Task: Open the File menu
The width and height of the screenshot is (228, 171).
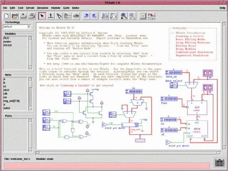Action: pos(5,7)
